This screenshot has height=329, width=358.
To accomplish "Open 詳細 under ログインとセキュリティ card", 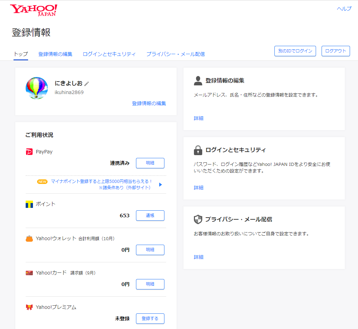I will (x=199, y=187).
